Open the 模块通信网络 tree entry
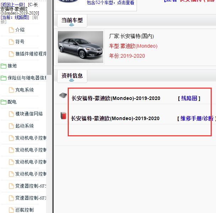216x213 pixels. pyautogui.click(x=29, y=114)
